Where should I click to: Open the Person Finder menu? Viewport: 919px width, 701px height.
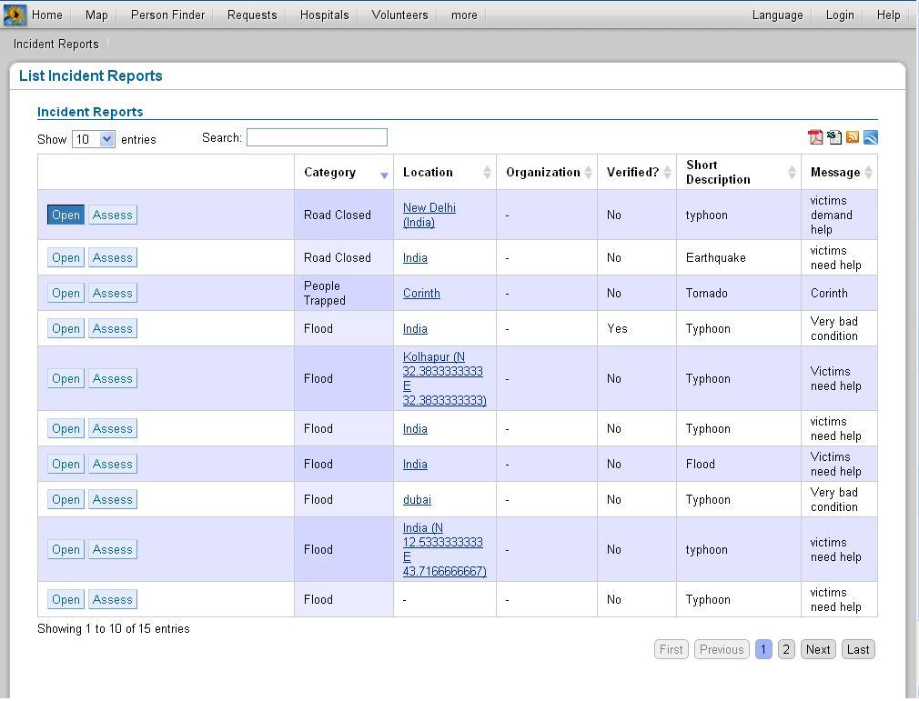[167, 15]
